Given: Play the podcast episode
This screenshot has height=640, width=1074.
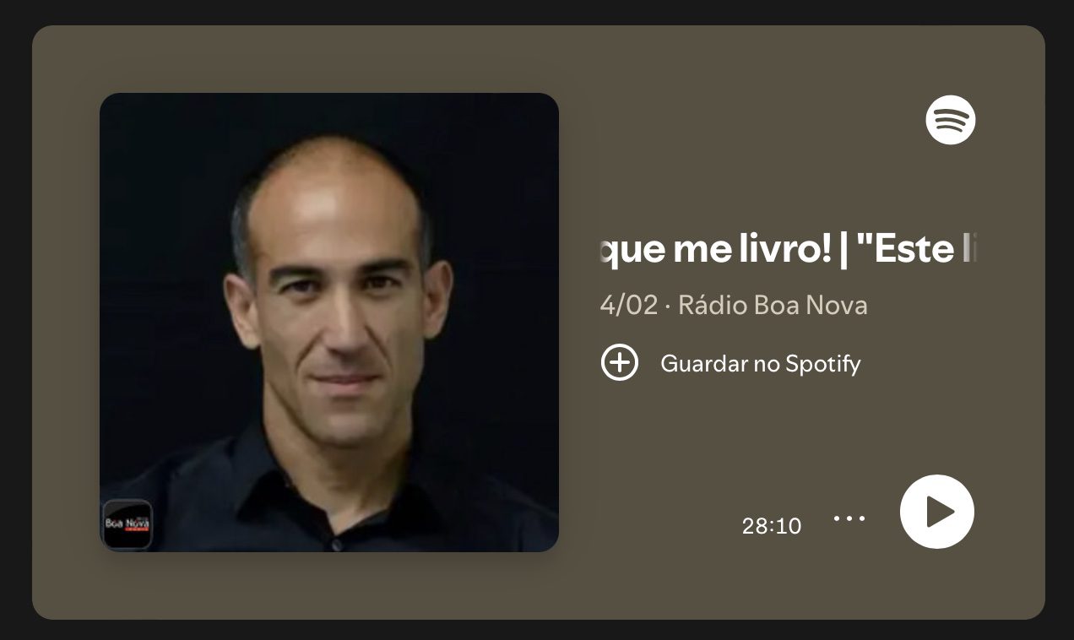Looking at the screenshot, I should click(937, 512).
